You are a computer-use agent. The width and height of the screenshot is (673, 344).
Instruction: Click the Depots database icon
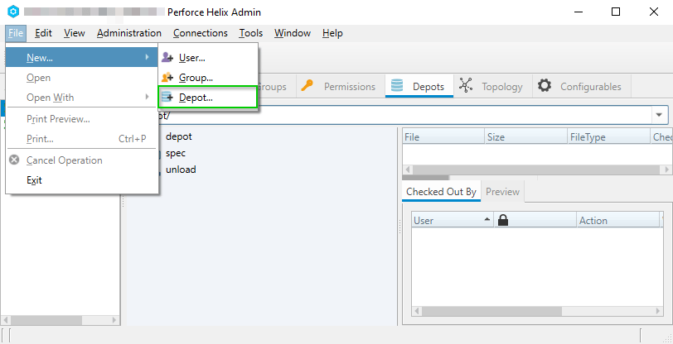click(397, 86)
